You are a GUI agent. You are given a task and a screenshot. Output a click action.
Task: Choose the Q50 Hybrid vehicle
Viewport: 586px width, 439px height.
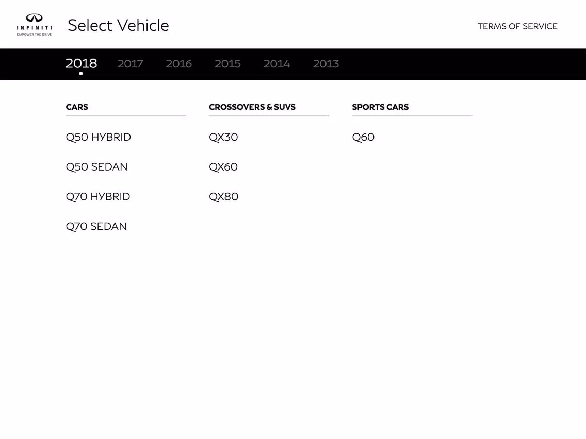pos(99,137)
